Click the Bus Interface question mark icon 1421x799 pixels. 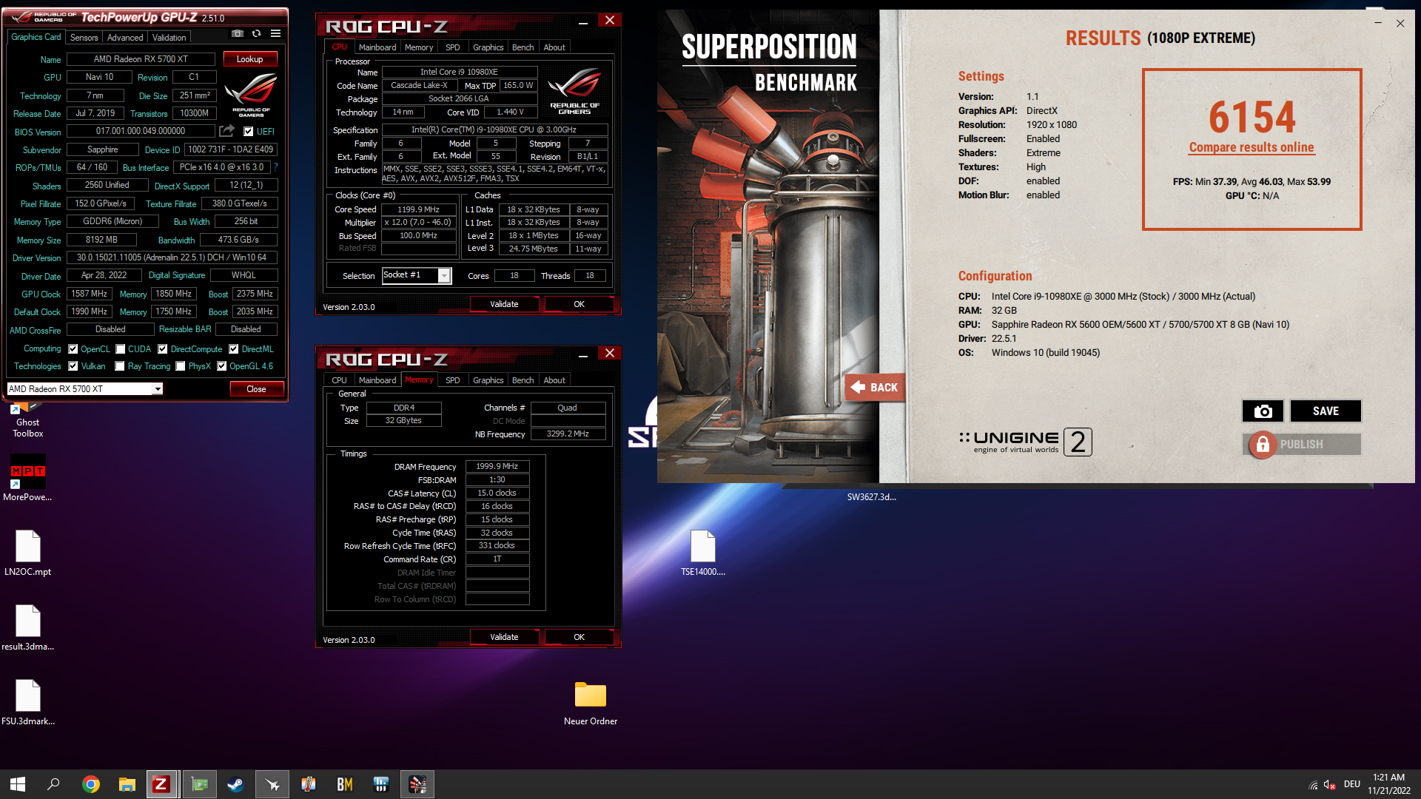coord(275,168)
